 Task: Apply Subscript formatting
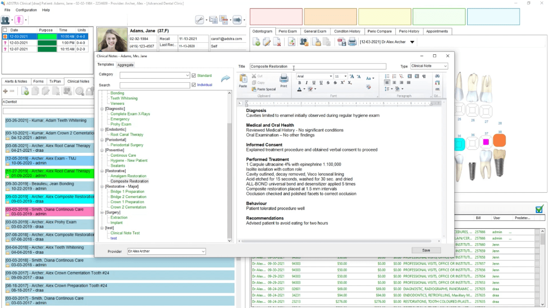[350, 83]
